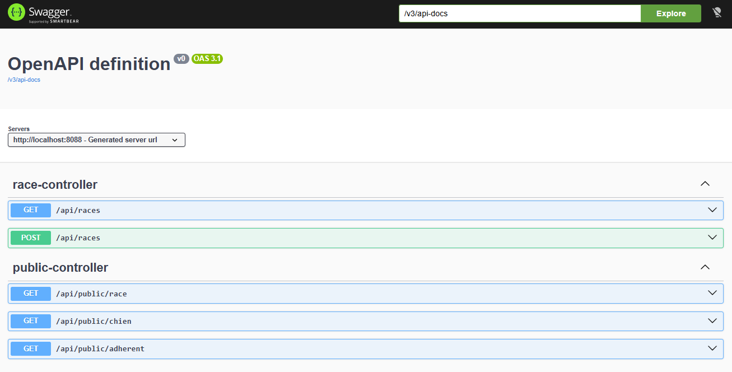Image resolution: width=732 pixels, height=372 pixels.
Task: Click the GET badge for /api/public/chien
Action: pyautogui.click(x=31, y=321)
